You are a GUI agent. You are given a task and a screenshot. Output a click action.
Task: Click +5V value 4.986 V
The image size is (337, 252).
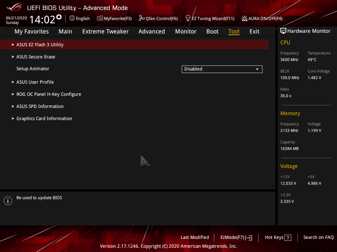click(314, 183)
